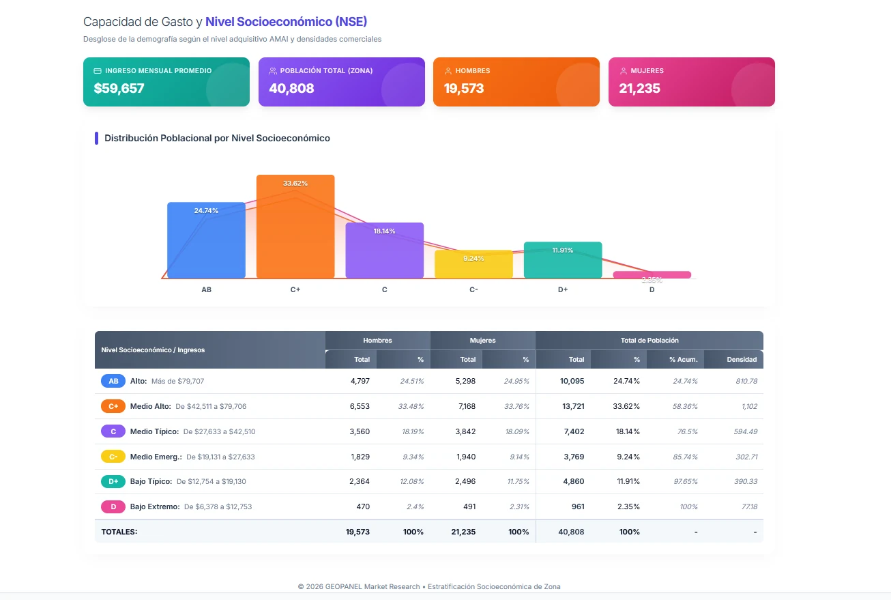Viewport: 891px width, 600px height.
Task: Click the purple C badge in the table
Action: point(113,431)
